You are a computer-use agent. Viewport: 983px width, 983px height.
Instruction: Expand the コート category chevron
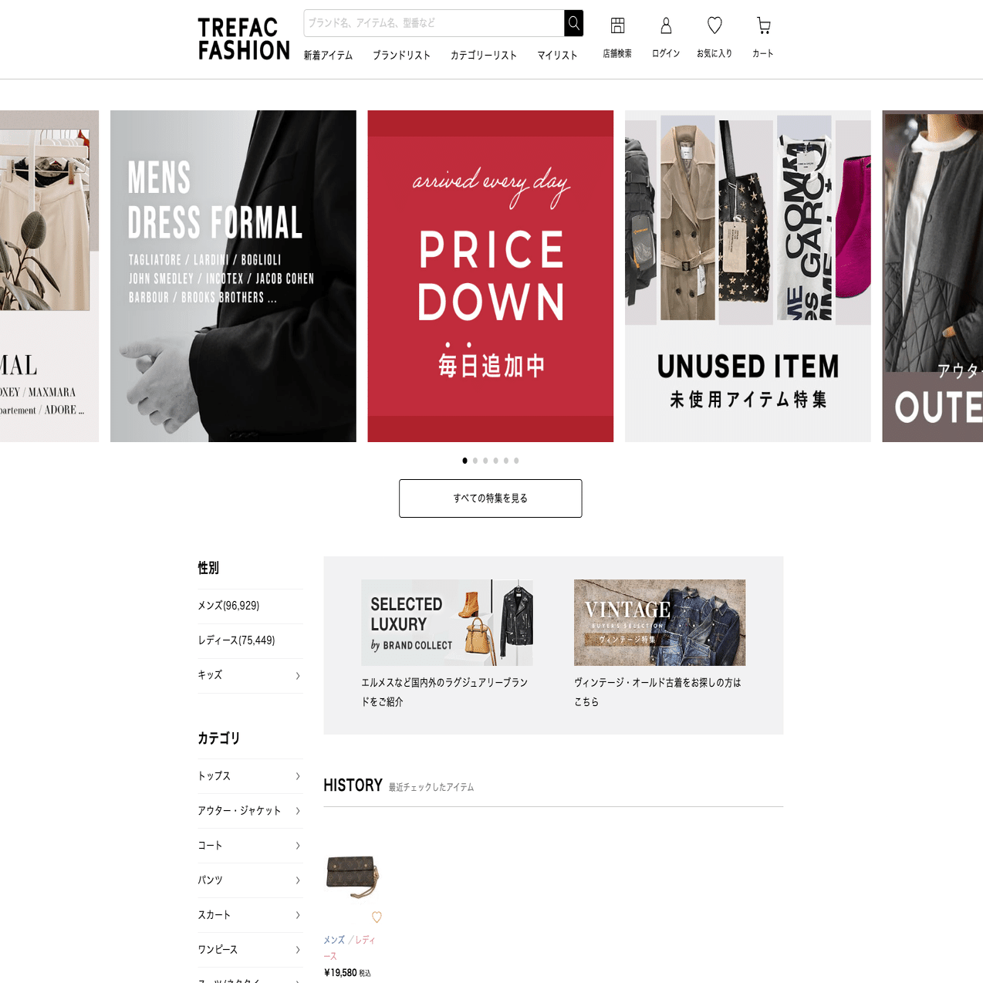coord(298,846)
